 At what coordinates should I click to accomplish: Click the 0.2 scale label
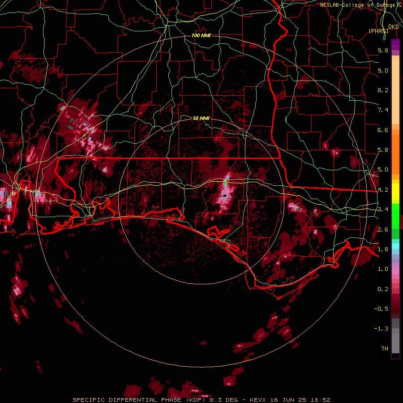(x=383, y=289)
